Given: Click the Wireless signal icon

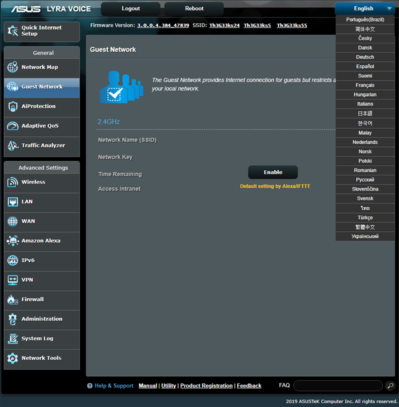Looking at the screenshot, I should point(13,182).
